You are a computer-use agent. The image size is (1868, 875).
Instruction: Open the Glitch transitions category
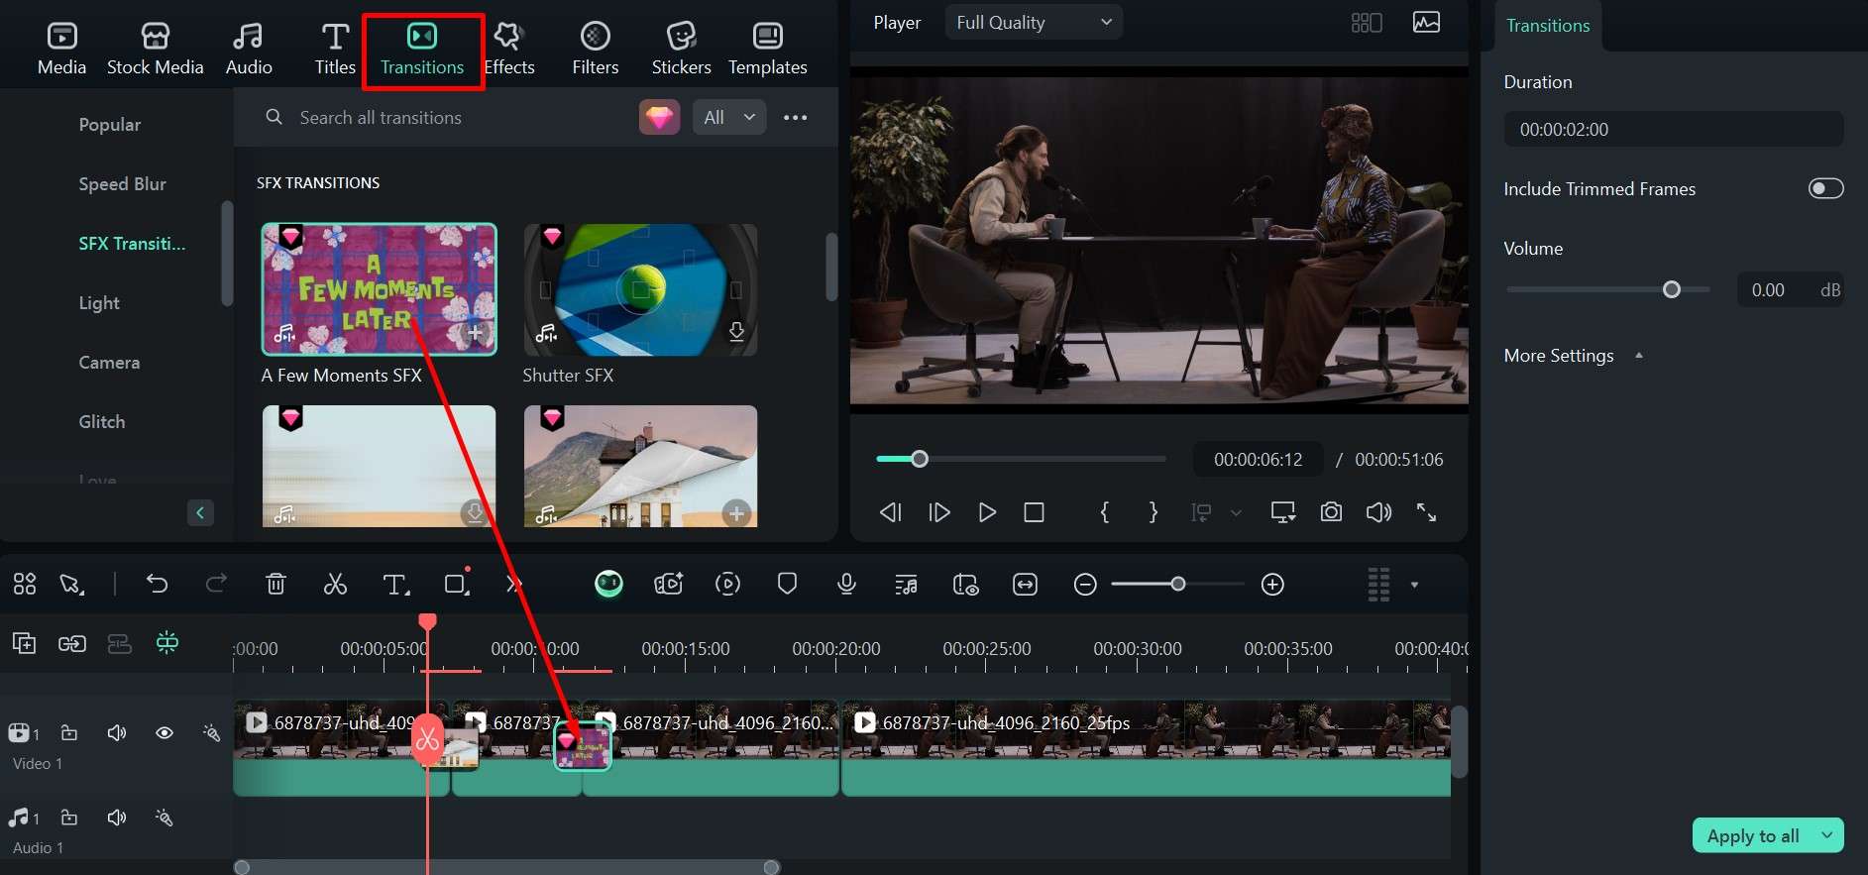coord(102,421)
